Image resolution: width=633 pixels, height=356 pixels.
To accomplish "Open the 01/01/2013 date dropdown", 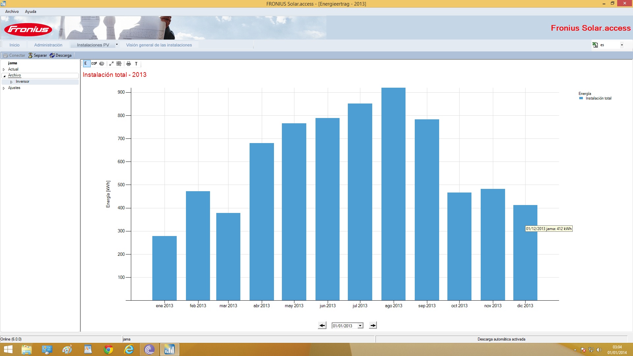I will pos(360,326).
